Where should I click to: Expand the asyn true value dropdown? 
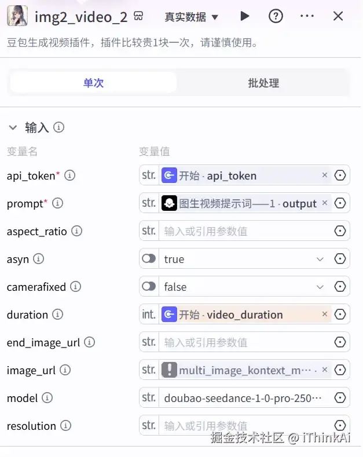tap(320, 259)
